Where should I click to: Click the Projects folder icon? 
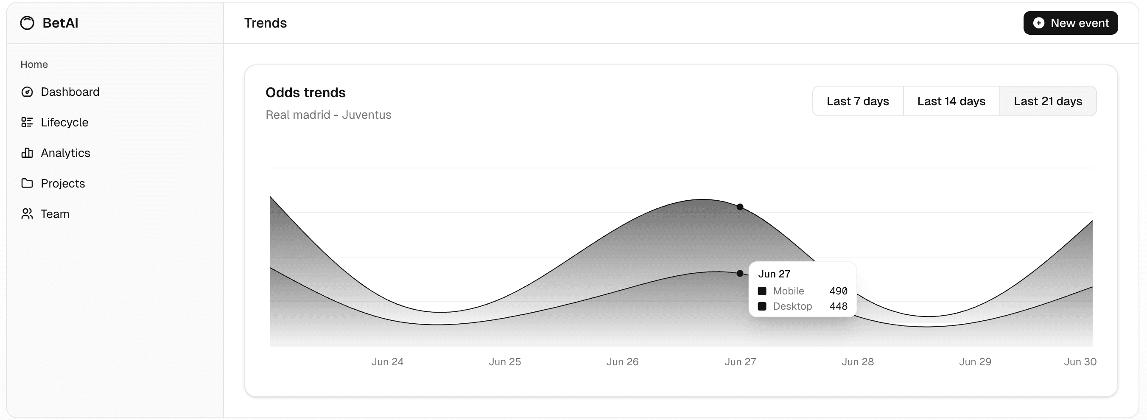click(27, 183)
